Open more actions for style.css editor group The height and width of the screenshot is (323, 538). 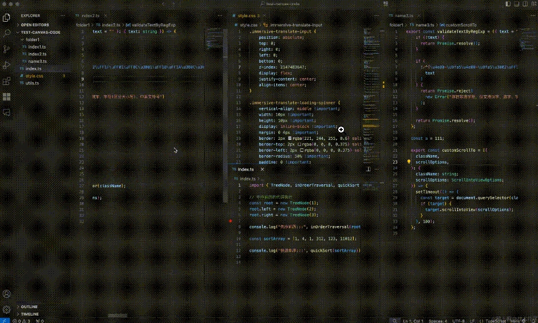click(x=377, y=16)
